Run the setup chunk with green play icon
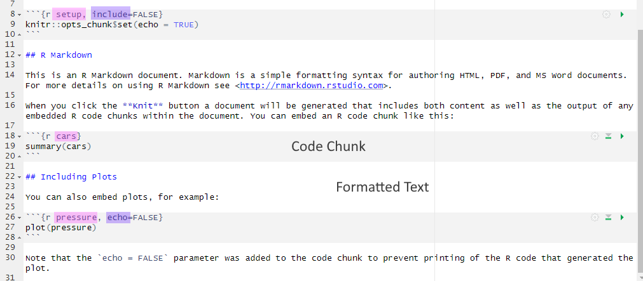643x281 pixels. [622, 15]
